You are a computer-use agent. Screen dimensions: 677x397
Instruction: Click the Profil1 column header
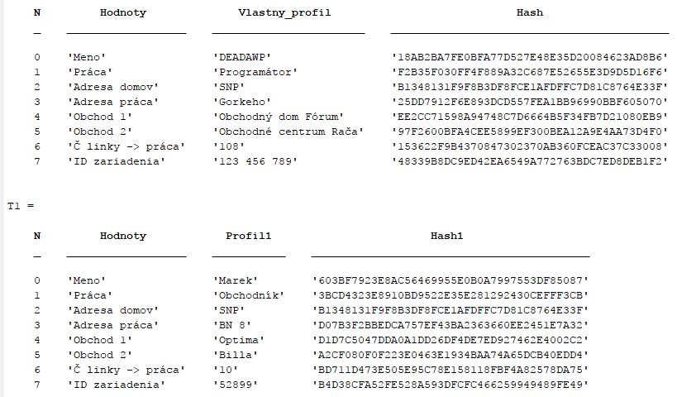(x=249, y=236)
